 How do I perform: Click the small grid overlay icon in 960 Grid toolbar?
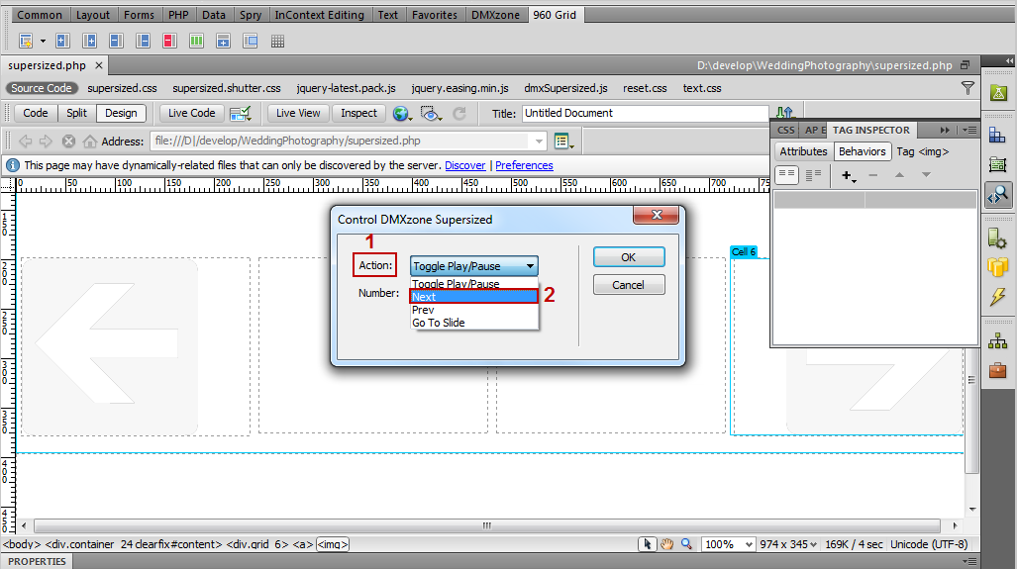277,42
